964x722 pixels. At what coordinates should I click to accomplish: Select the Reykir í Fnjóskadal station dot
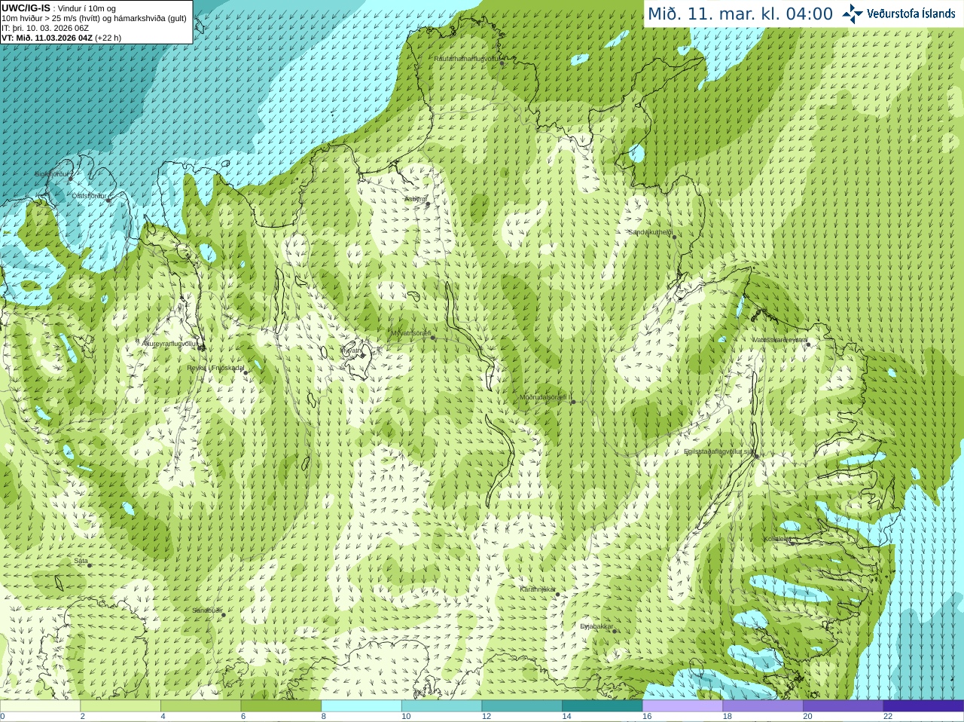[x=246, y=373]
